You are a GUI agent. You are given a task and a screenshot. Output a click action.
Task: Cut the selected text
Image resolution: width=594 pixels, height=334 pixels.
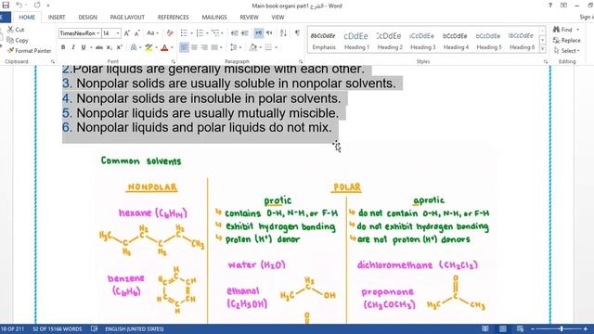pos(16,30)
